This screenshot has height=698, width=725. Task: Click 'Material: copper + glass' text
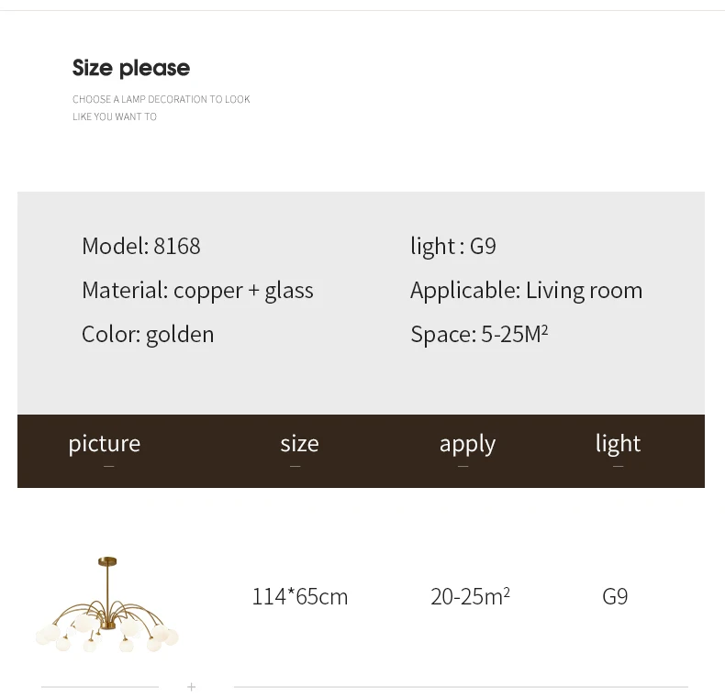click(197, 290)
